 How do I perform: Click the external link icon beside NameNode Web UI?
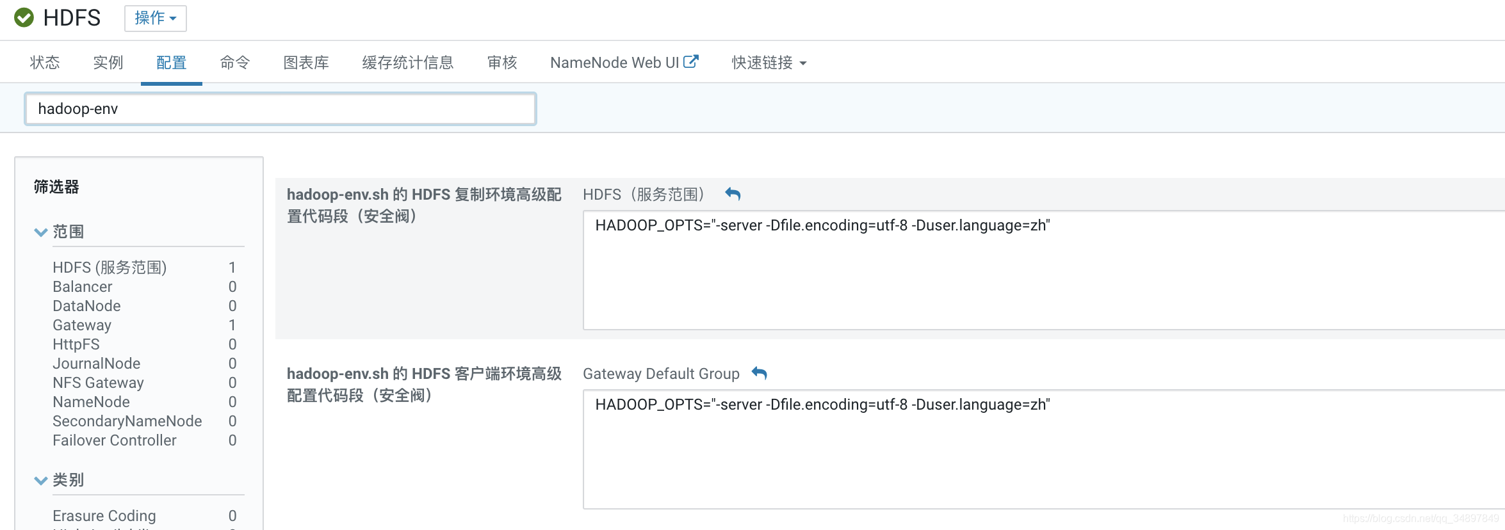pos(691,61)
